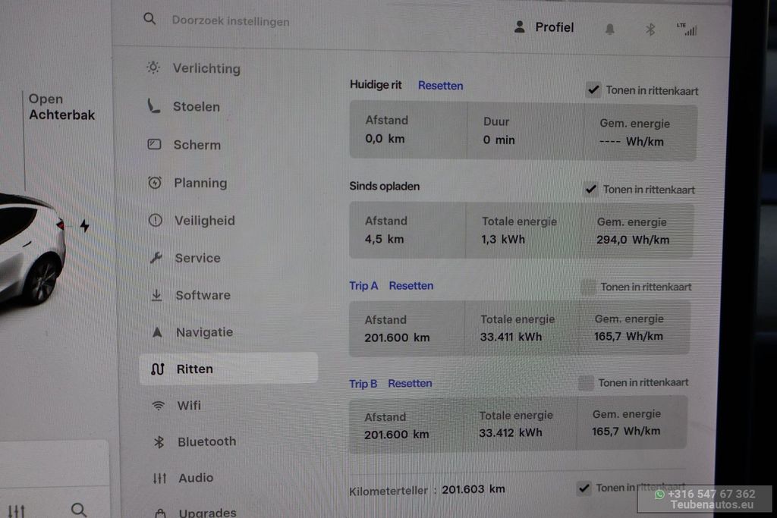The image size is (777, 518).
Task: Uncheck Tonen in rittenkaart for Kilometerteller
Action: tap(584, 488)
